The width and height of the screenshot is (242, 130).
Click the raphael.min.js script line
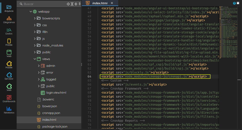pyautogui.click(x=155, y=16)
